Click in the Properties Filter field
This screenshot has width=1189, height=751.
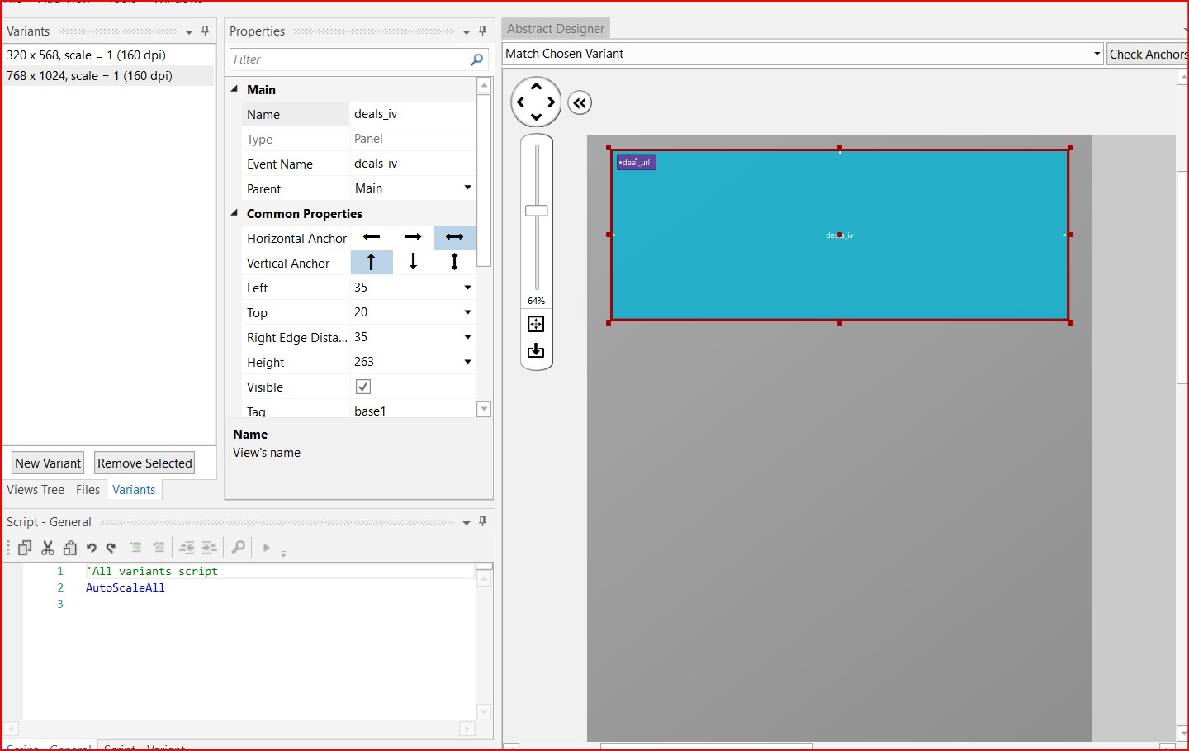[x=351, y=59]
